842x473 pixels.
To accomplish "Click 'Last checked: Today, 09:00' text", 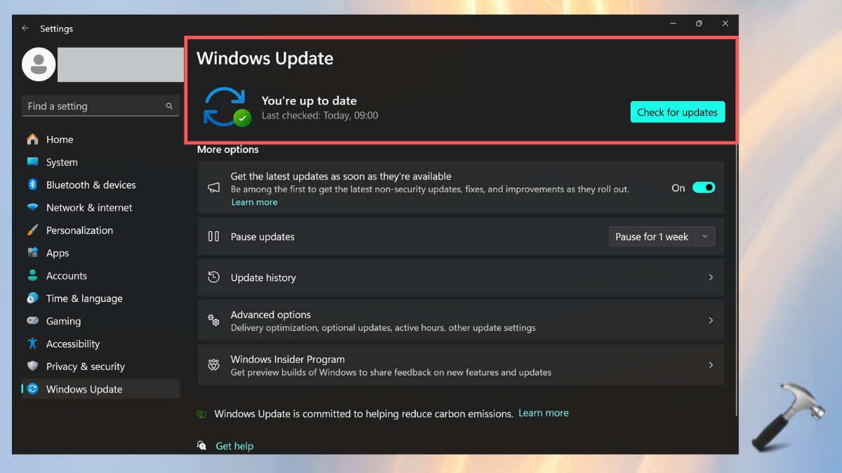I will click(320, 116).
